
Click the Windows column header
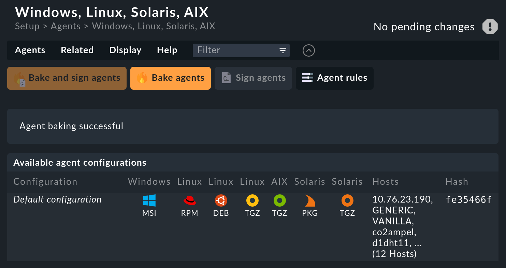(149, 182)
